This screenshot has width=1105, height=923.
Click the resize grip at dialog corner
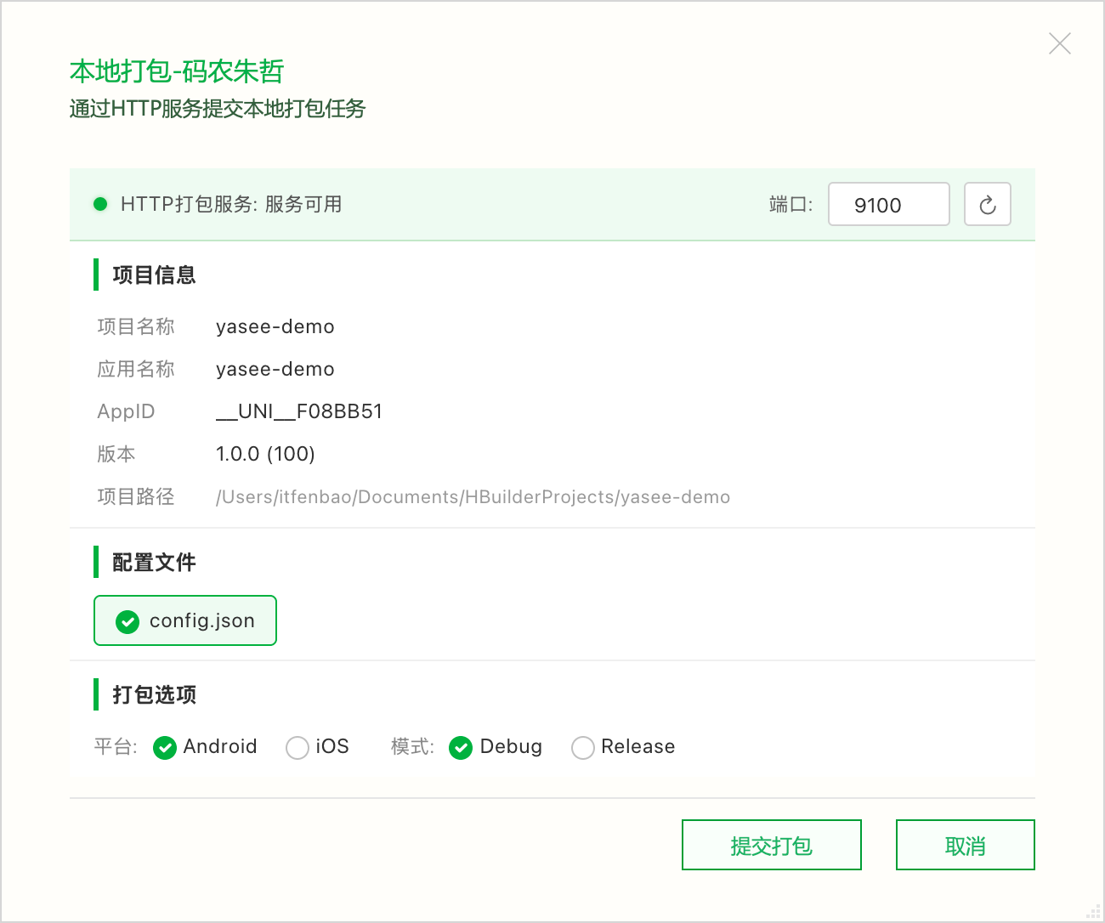[1093, 912]
